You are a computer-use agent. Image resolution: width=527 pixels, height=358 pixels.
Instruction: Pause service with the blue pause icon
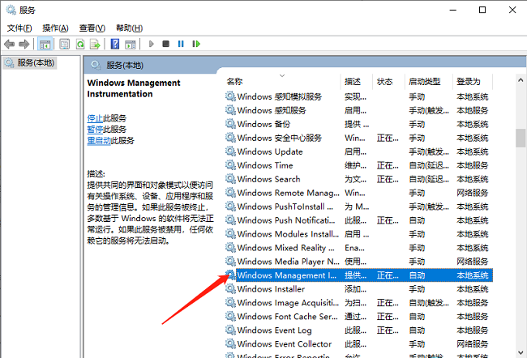click(x=181, y=44)
